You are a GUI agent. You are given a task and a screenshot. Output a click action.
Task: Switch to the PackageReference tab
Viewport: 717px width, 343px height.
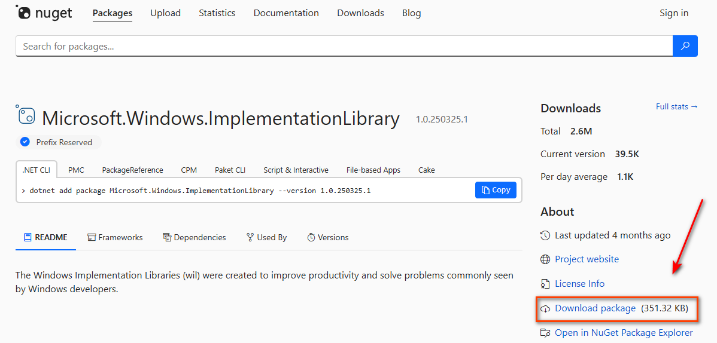click(x=133, y=170)
